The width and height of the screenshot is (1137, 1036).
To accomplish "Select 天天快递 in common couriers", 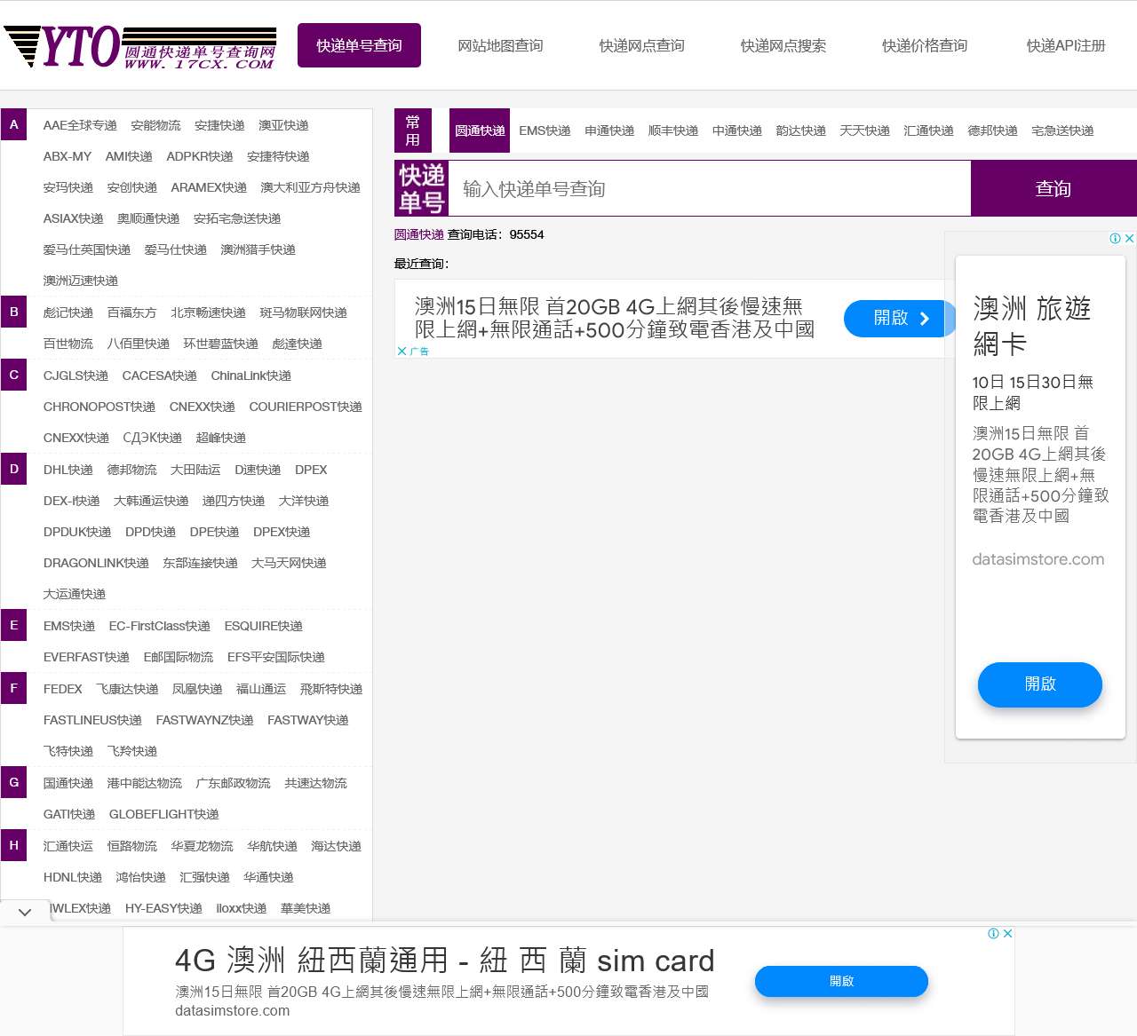I will point(865,130).
